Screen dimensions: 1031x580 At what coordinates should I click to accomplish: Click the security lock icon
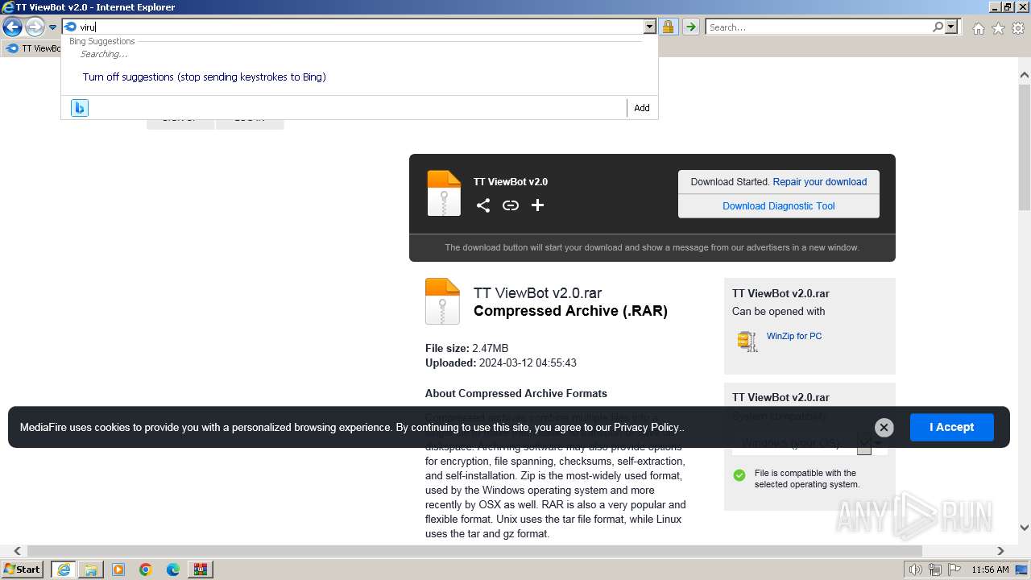pos(668,27)
